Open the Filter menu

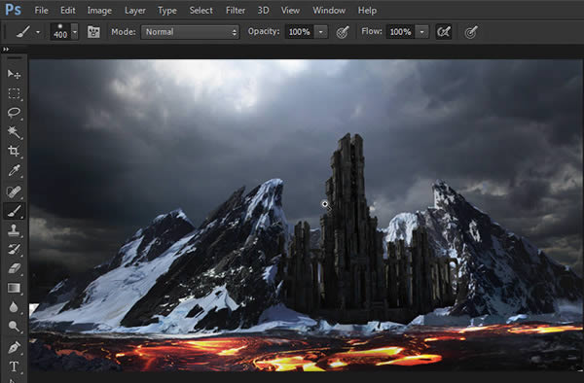pyautogui.click(x=236, y=11)
